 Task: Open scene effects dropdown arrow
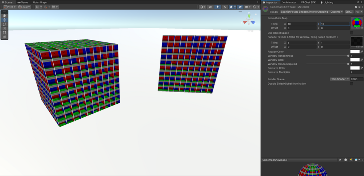click(x=235, y=7)
